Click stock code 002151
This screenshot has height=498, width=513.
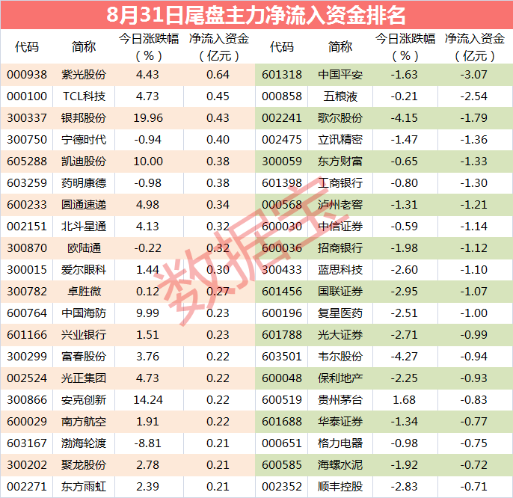click(27, 227)
